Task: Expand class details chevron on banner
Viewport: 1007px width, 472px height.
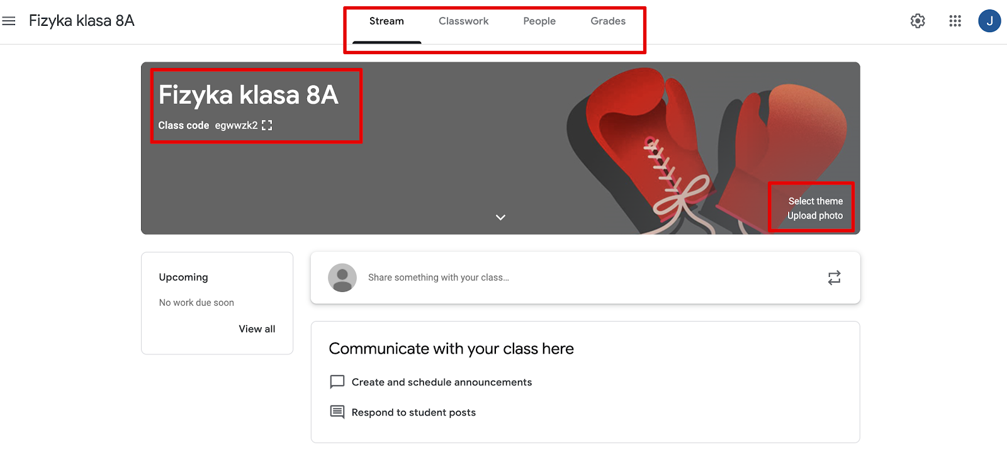Action: point(500,217)
